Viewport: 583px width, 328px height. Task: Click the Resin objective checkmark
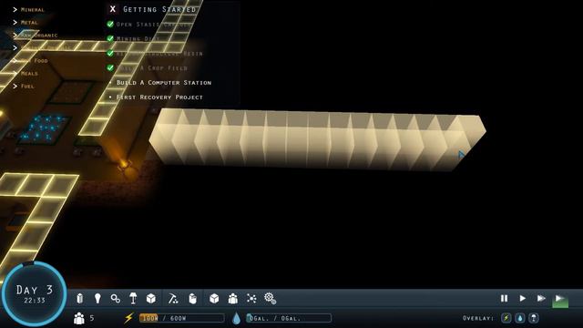pyautogui.click(x=110, y=53)
